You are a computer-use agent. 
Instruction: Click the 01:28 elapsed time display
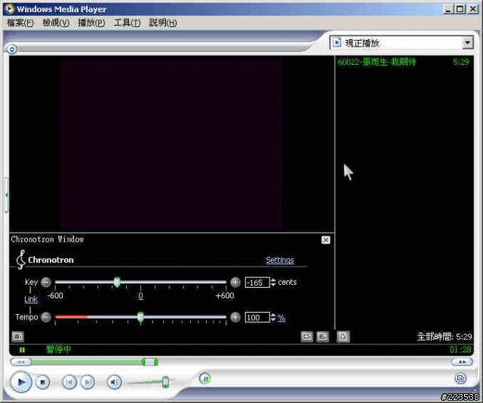[460, 350]
